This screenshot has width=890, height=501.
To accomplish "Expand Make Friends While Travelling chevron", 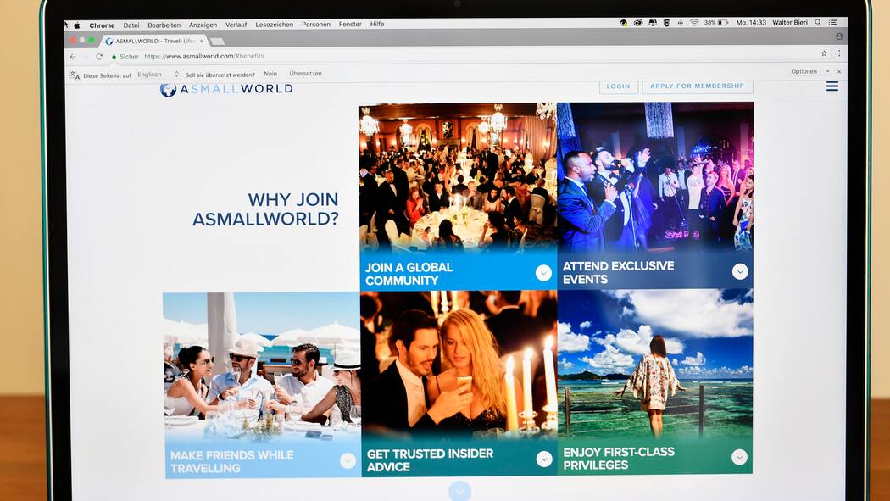I will tap(348, 460).
